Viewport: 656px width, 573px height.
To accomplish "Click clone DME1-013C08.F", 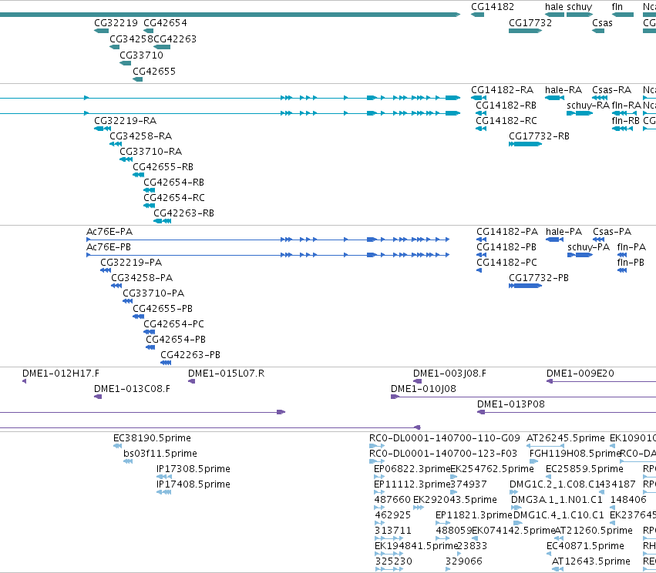I will click(132, 389).
